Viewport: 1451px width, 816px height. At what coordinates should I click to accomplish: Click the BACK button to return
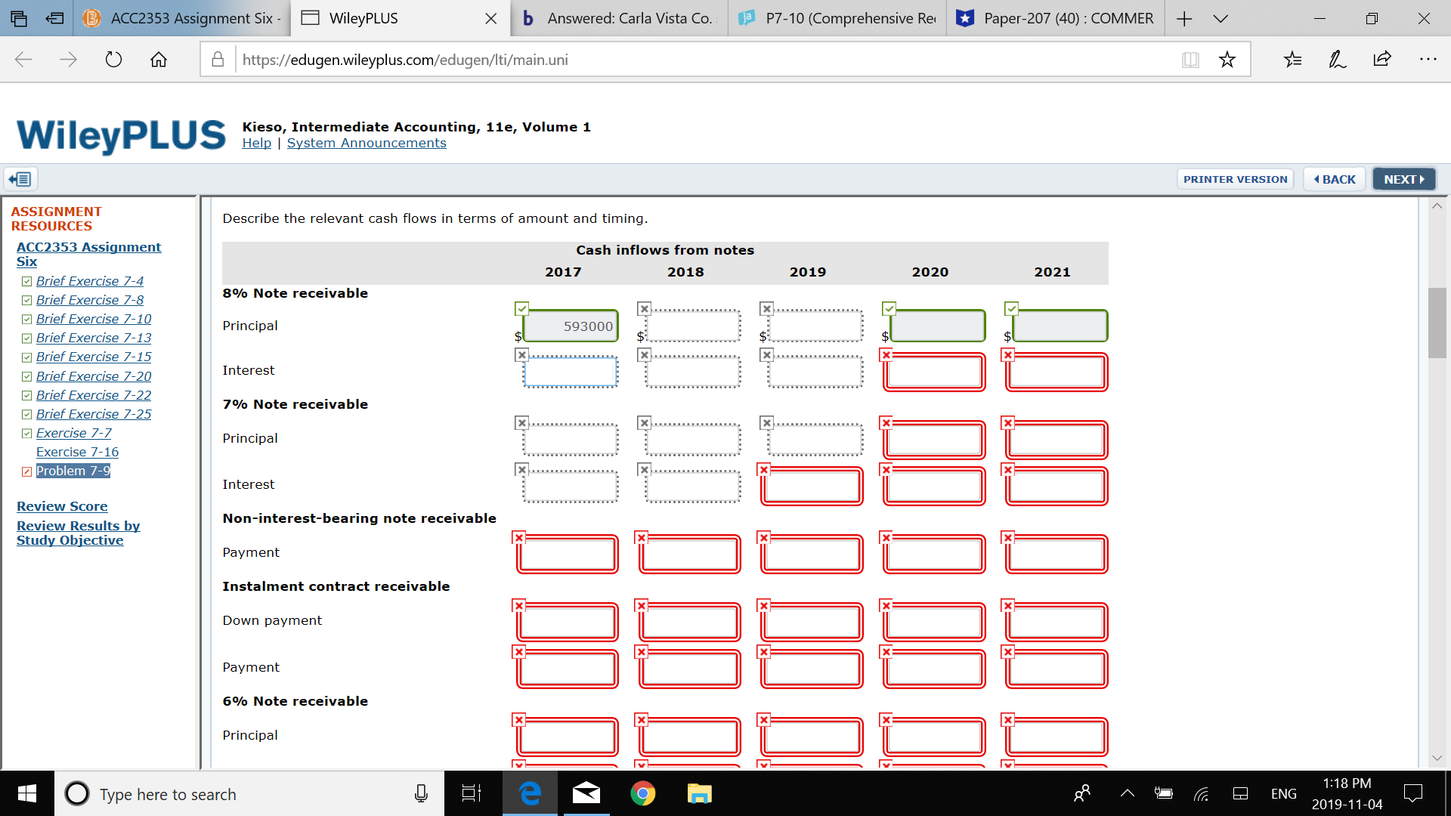(1336, 179)
